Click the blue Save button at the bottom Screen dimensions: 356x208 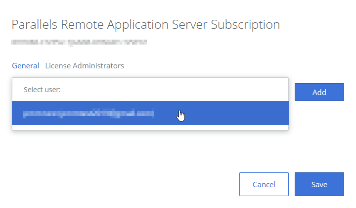click(x=319, y=184)
